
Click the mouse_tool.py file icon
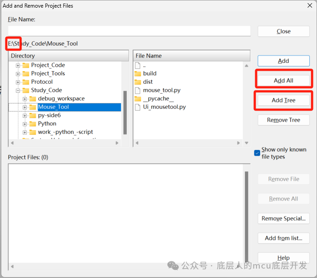(x=138, y=90)
